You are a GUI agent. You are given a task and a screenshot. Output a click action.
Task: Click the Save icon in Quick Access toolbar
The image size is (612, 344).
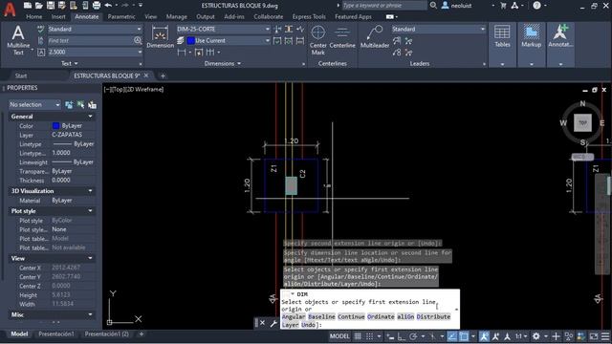pos(51,6)
